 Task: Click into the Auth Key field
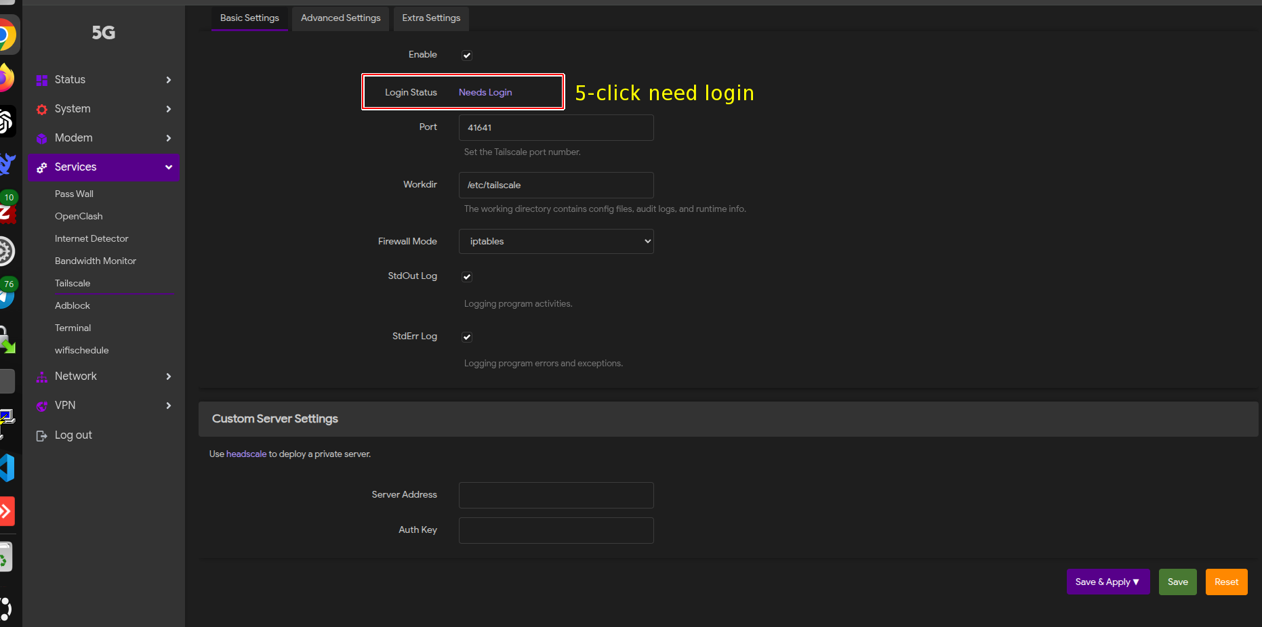click(556, 531)
